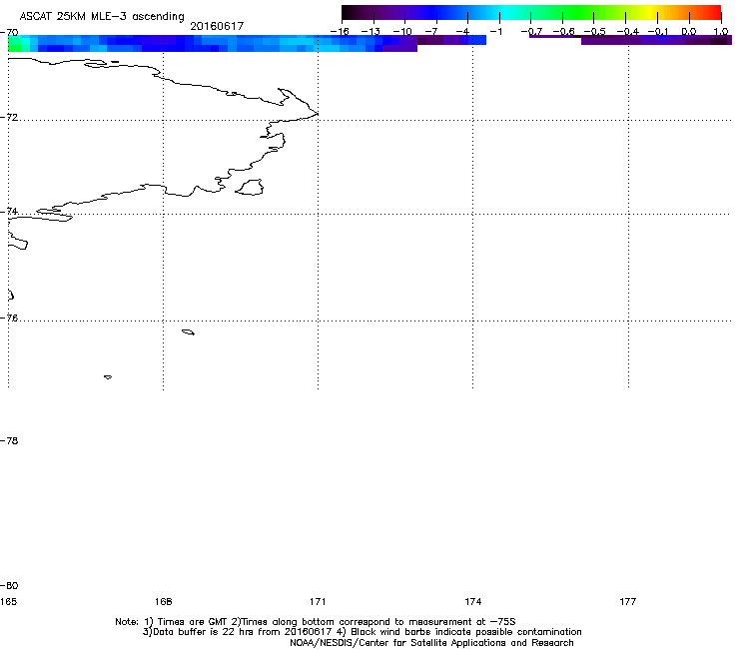Click the '-1' color bar label

pos(495,32)
